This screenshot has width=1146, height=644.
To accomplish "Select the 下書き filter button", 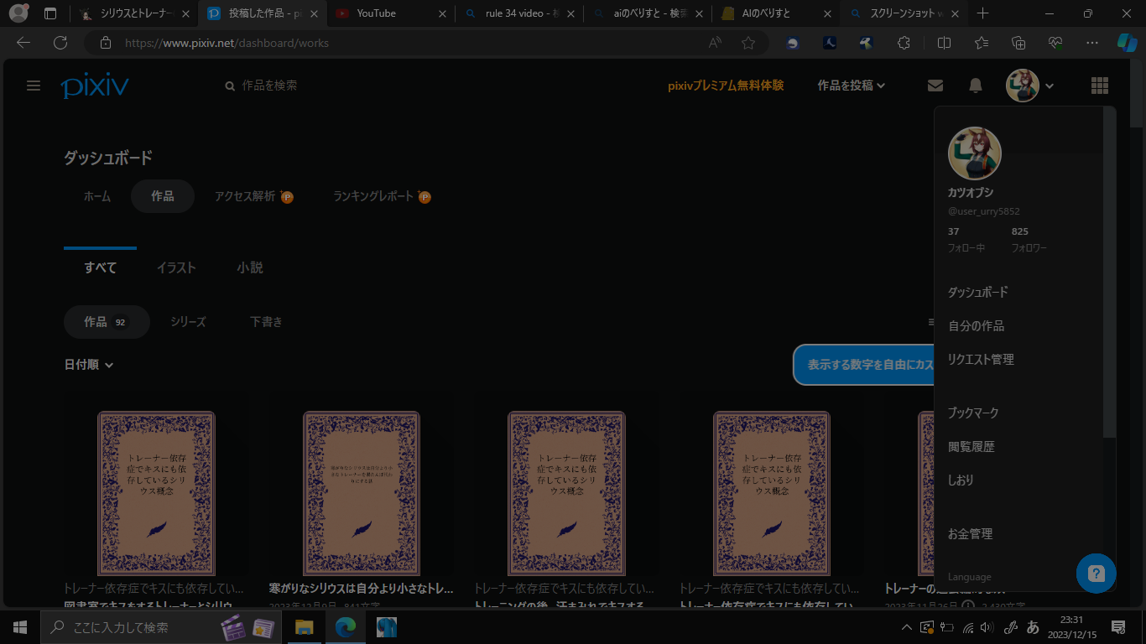I will click(x=266, y=322).
